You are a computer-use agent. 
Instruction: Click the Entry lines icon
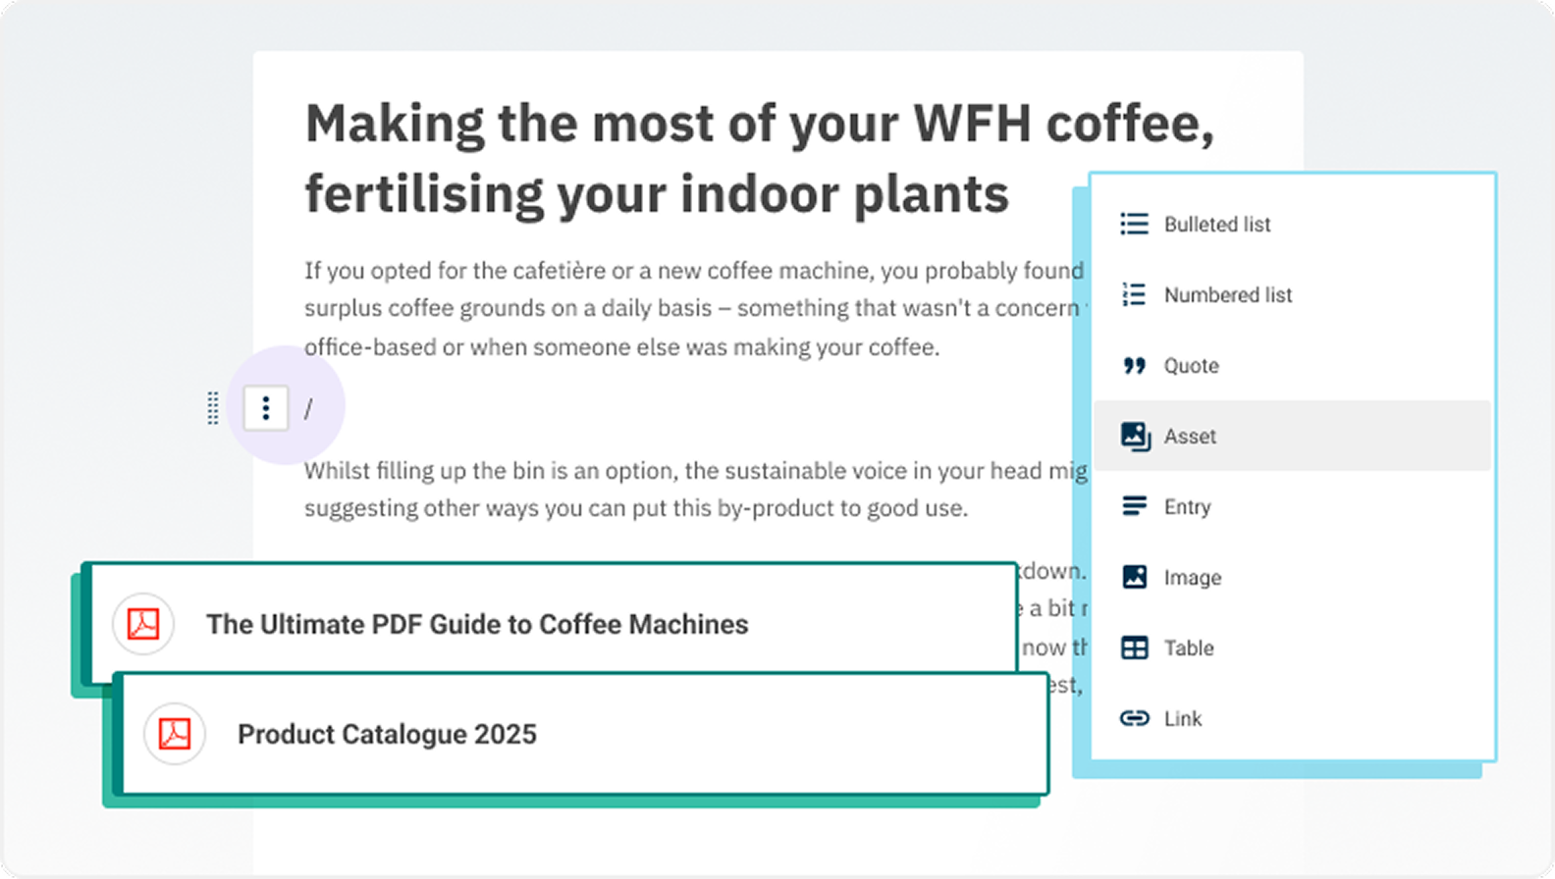1134,507
